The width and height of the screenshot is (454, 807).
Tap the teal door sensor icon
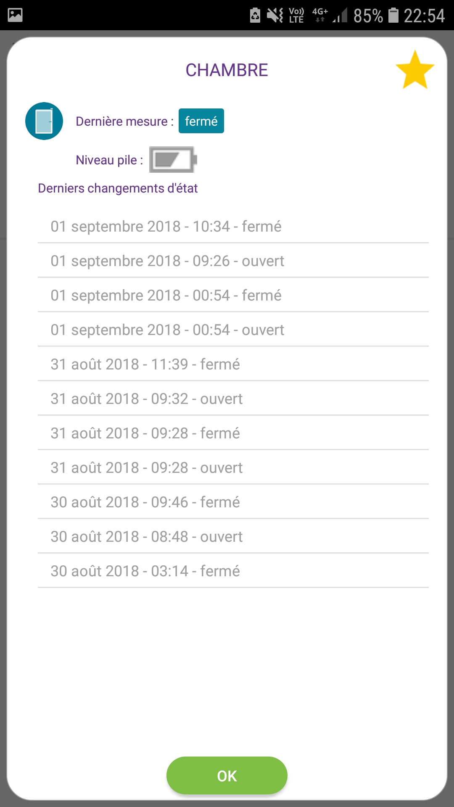[x=44, y=121]
